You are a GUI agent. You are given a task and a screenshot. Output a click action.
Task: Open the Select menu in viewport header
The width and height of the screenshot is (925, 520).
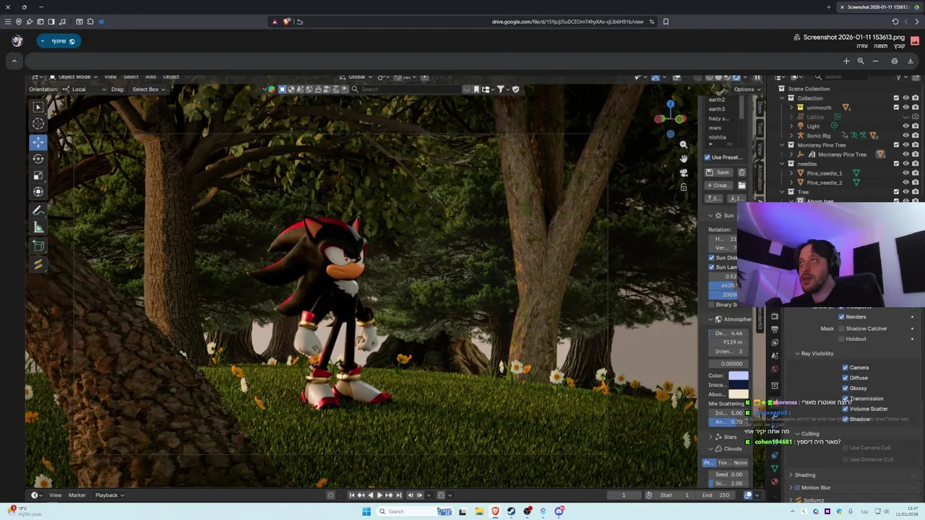[x=131, y=77]
